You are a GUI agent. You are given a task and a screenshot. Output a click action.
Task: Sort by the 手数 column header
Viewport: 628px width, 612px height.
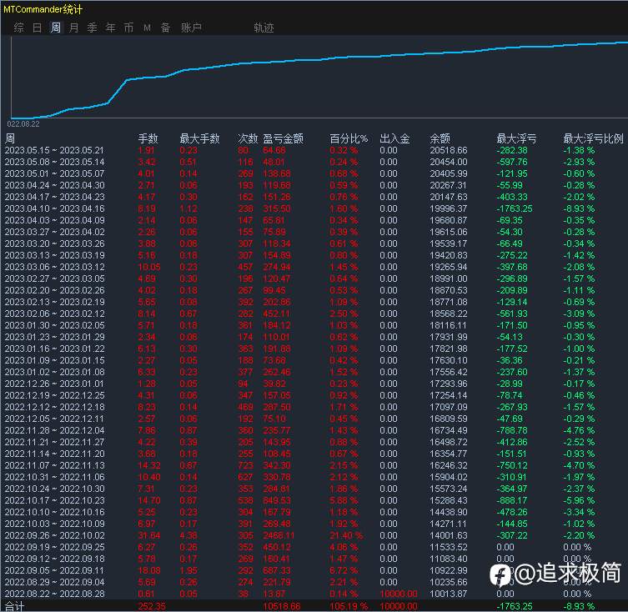(x=148, y=138)
